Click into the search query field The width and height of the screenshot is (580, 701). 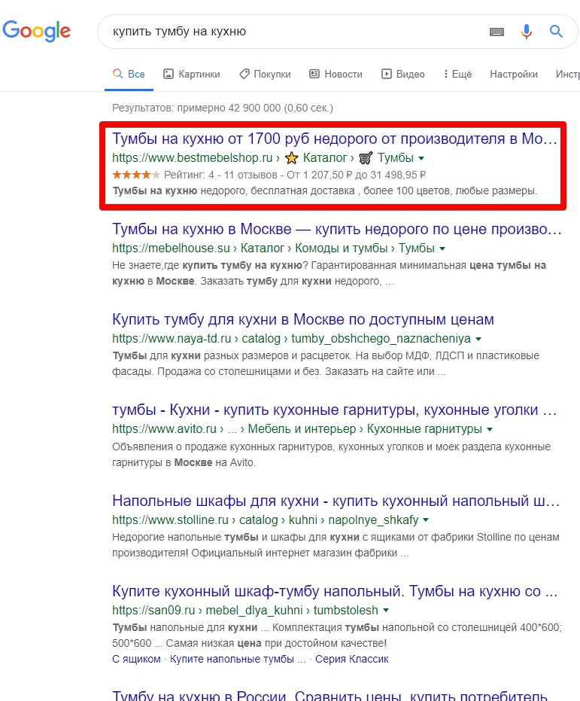point(293,32)
